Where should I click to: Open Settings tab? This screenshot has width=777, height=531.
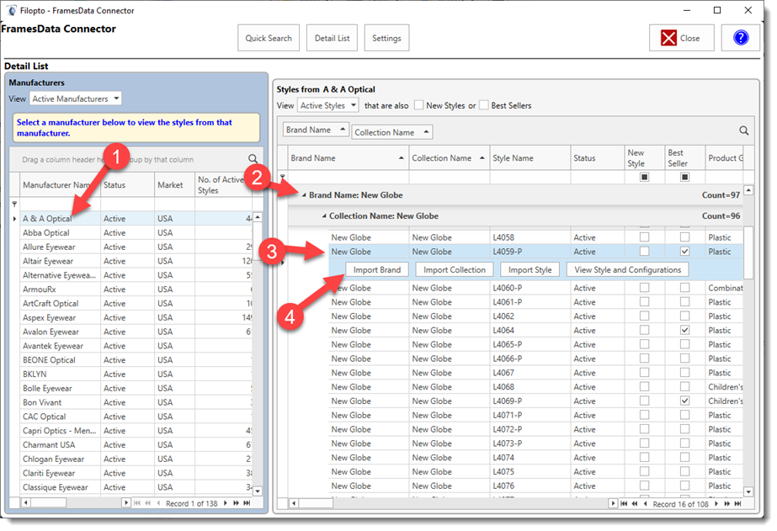[386, 38]
